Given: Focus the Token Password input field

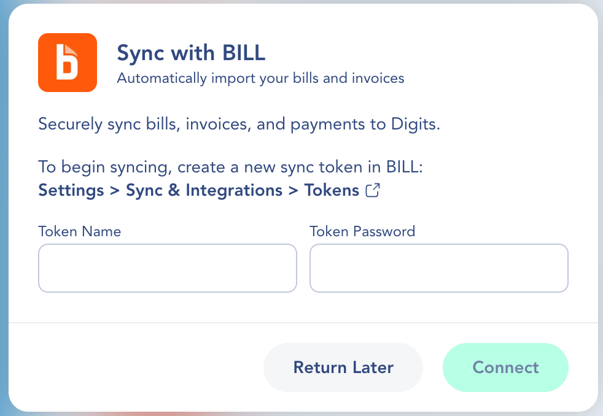Looking at the screenshot, I should (438, 268).
